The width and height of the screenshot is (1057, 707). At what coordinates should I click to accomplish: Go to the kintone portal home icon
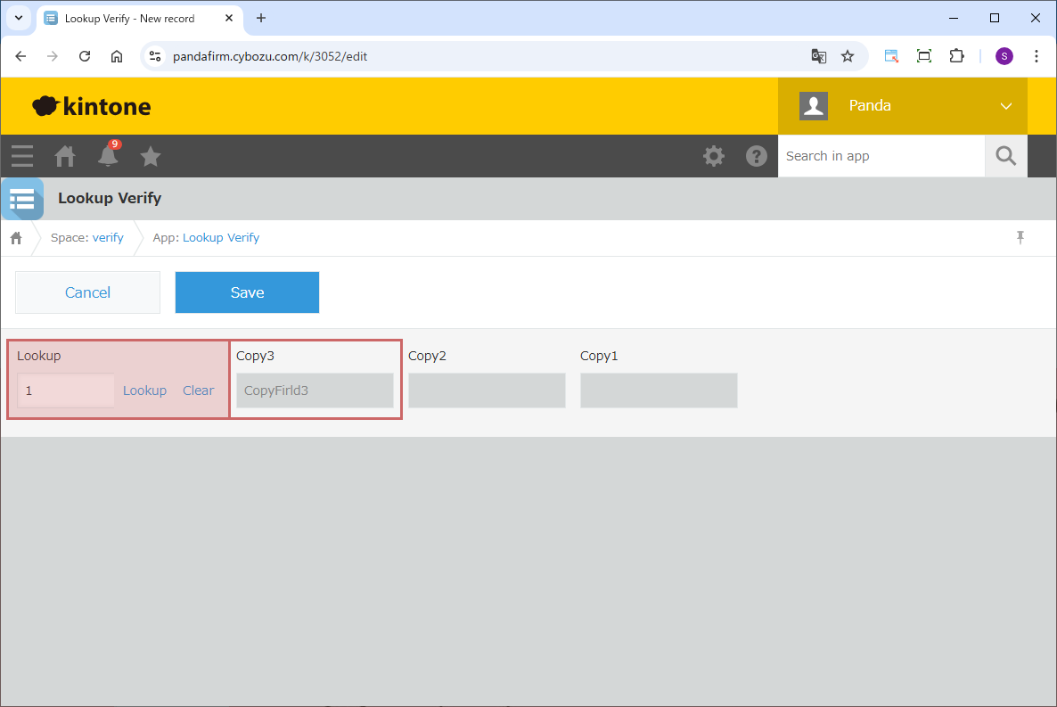point(65,156)
